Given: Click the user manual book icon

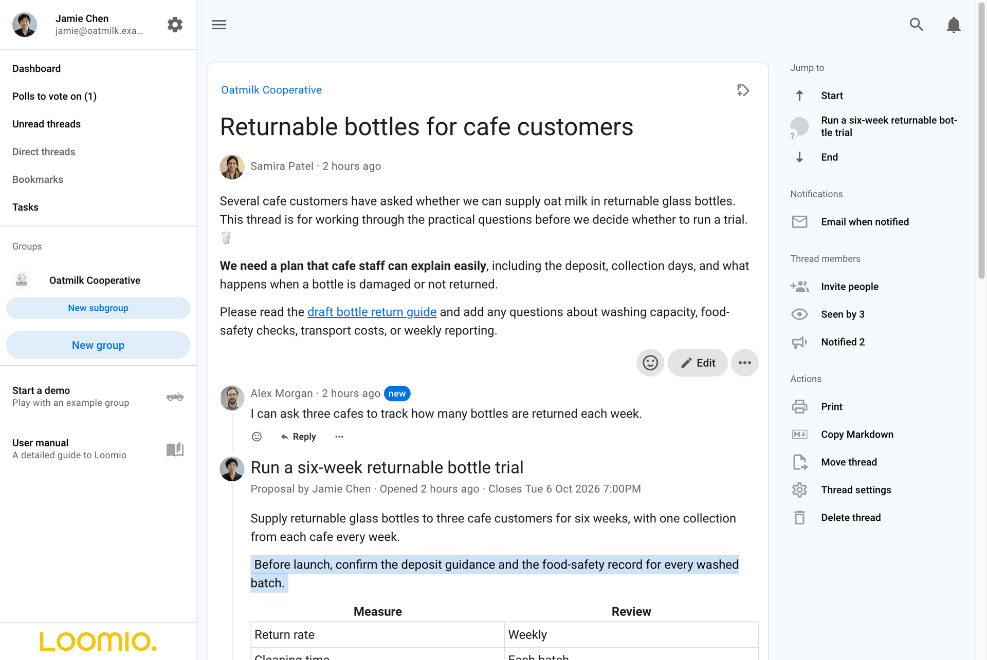Looking at the screenshot, I should coord(175,449).
